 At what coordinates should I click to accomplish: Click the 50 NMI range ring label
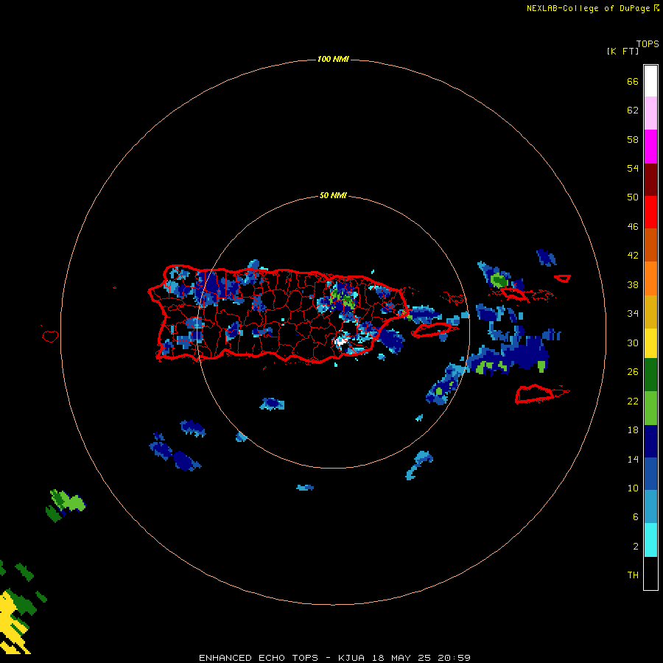click(x=333, y=195)
